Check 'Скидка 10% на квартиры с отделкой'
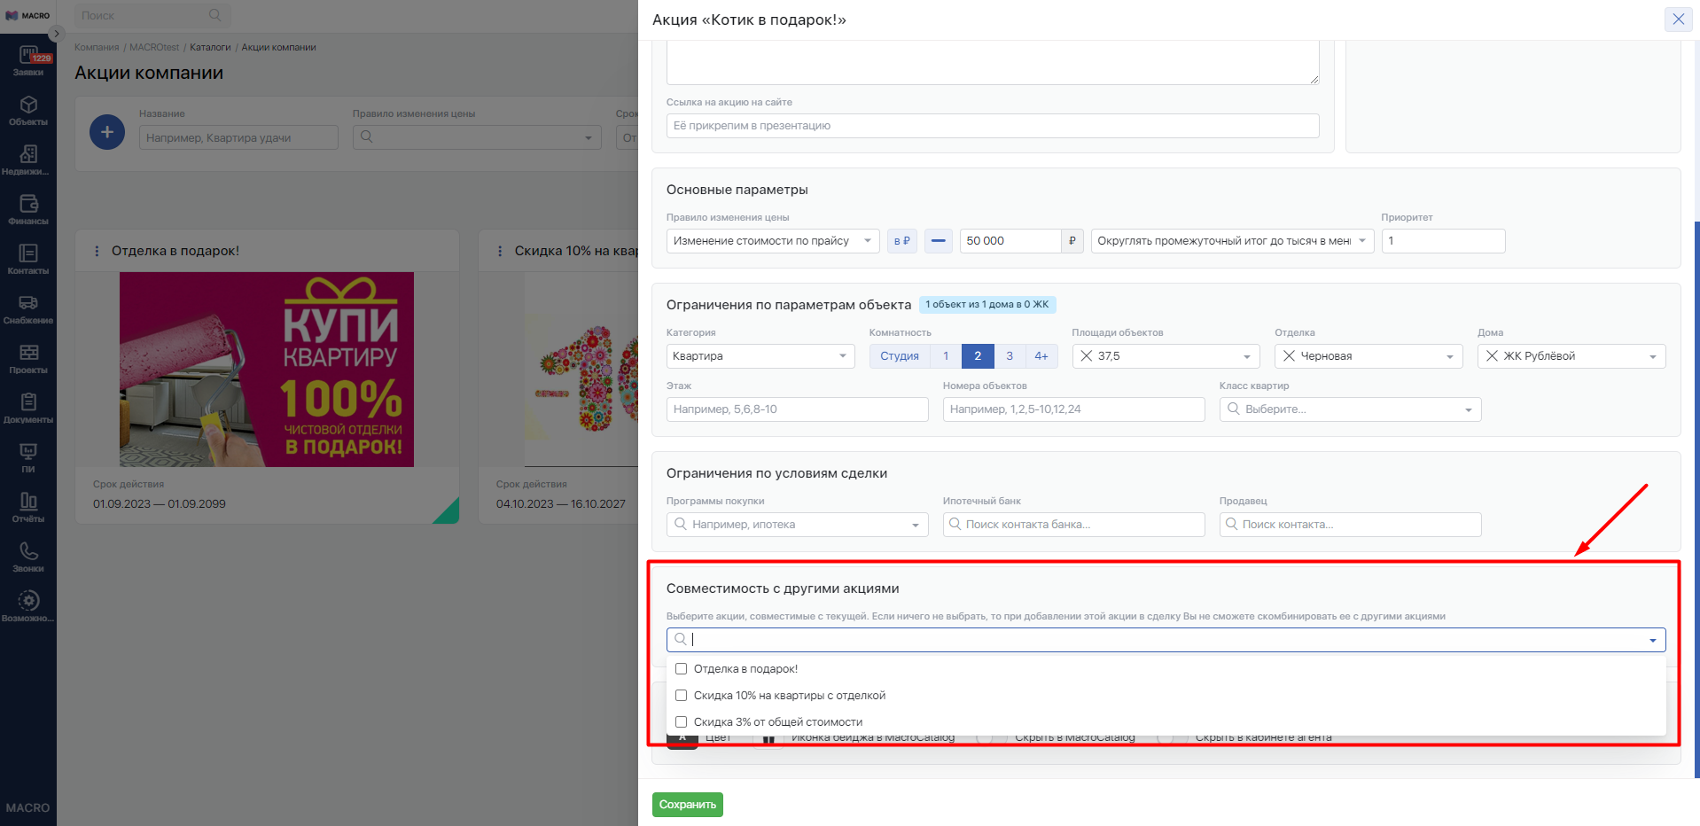This screenshot has width=1700, height=826. tap(681, 696)
